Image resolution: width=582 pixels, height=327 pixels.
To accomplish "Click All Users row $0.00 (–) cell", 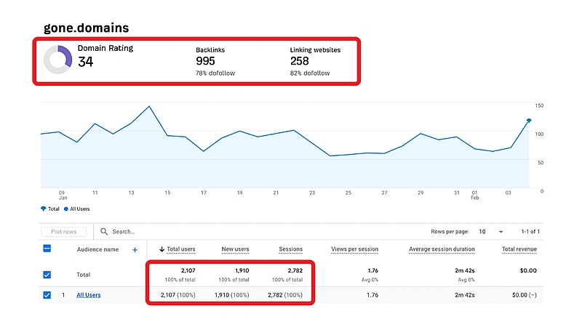I will (x=525, y=295).
